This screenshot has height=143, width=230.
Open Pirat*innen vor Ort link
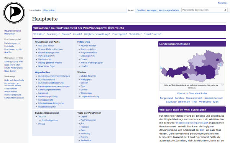[13, 49]
